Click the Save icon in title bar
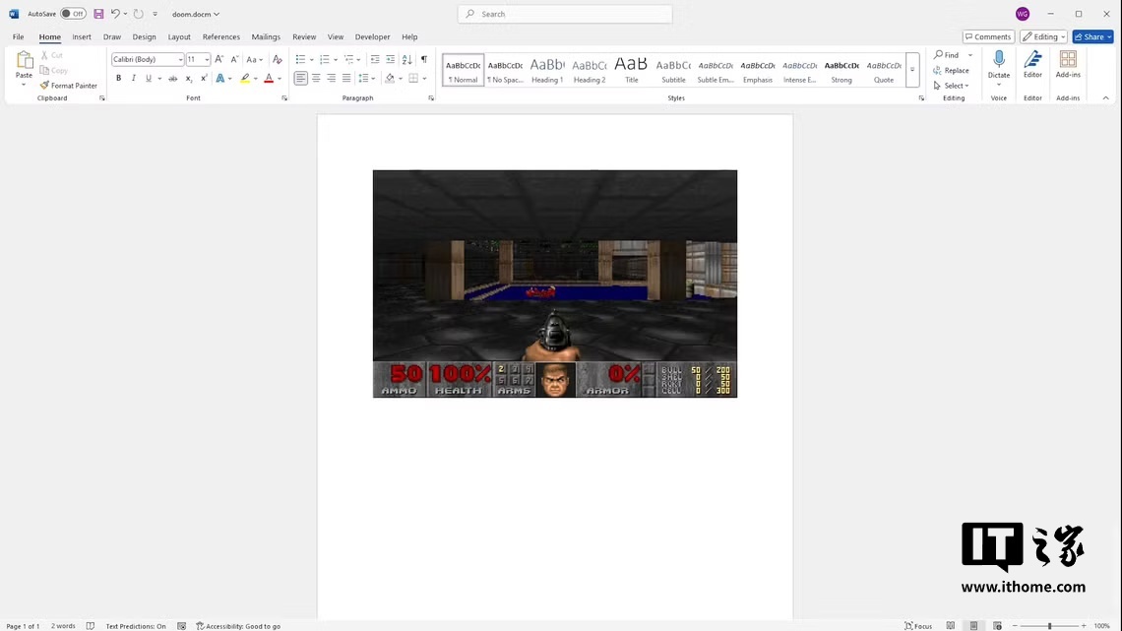 point(98,14)
